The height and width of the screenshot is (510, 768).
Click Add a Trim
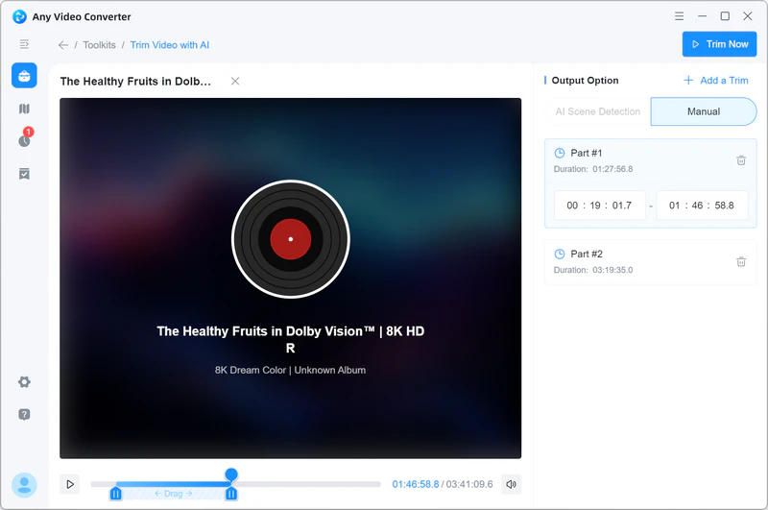pos(715,81)
